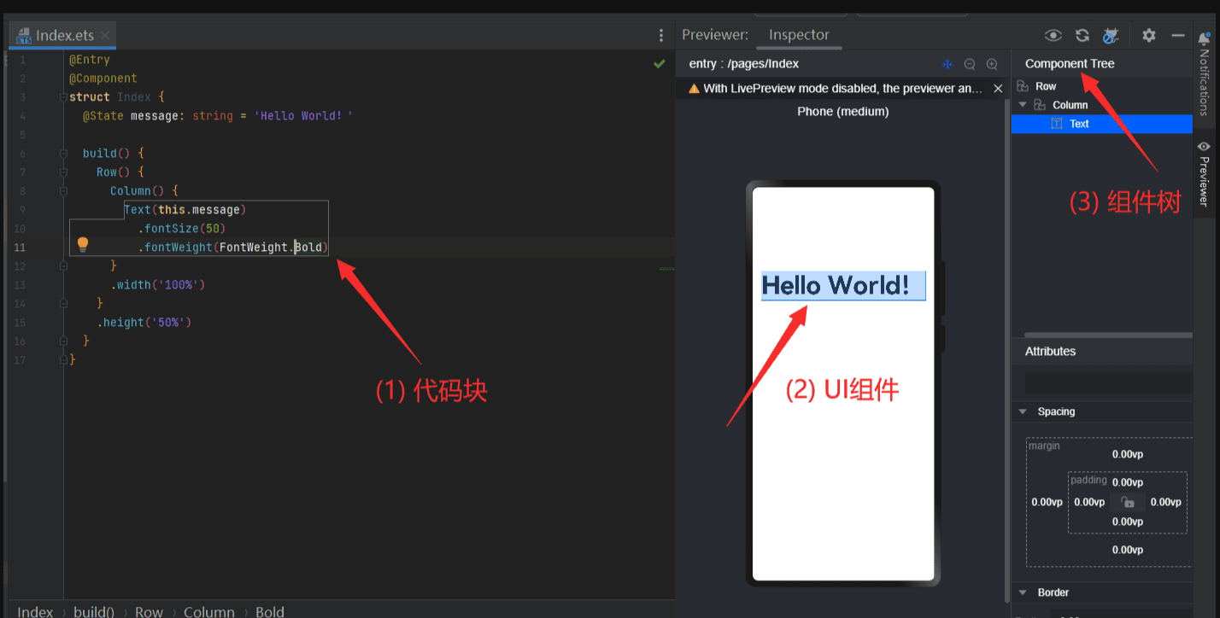
Task: Click the @Component decorator on line 2
Action: (103, 79)
